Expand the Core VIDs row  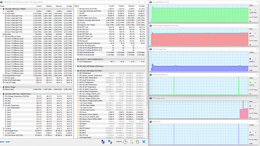click(4, 11)
